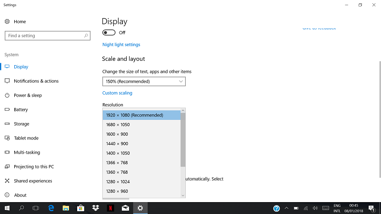Image resolution: width=381 pixels, height=214 pixels.
Task: Open Netflix from taskbar
Action: point(110,208)
